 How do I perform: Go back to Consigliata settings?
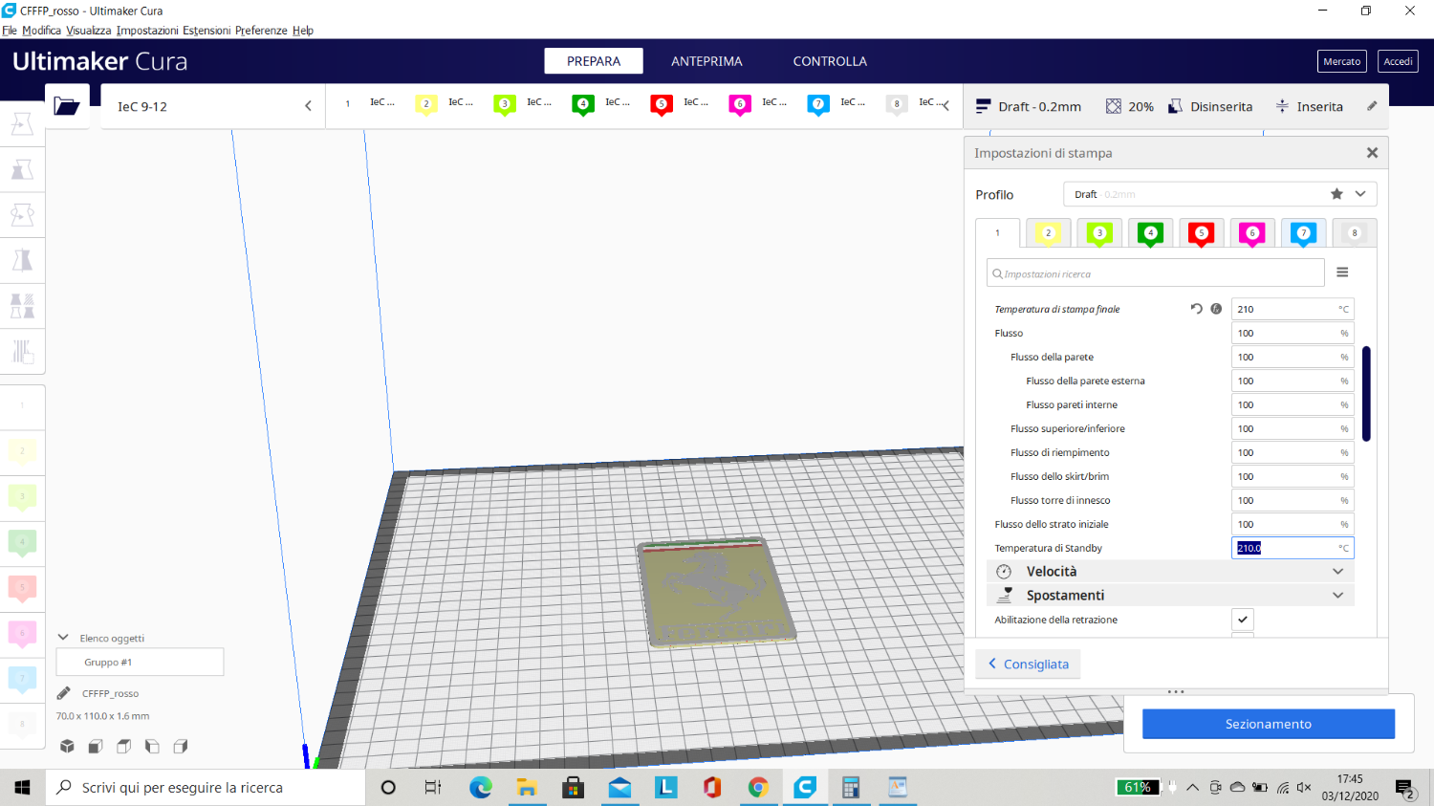click(1029, 664)
